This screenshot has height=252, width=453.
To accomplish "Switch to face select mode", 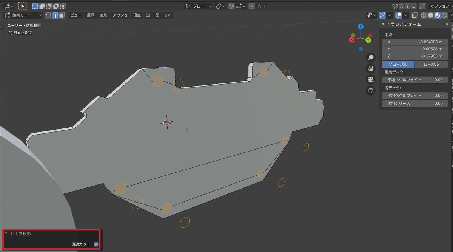I will coord(62,15).
